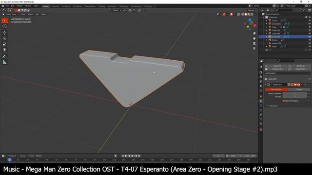Open the Edit menu
The height and width of the screenshot is (175, 312).
pyautogui.click(x=13, y=6)
